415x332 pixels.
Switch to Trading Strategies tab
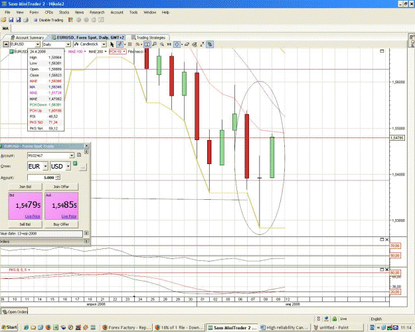coord(148,38)
